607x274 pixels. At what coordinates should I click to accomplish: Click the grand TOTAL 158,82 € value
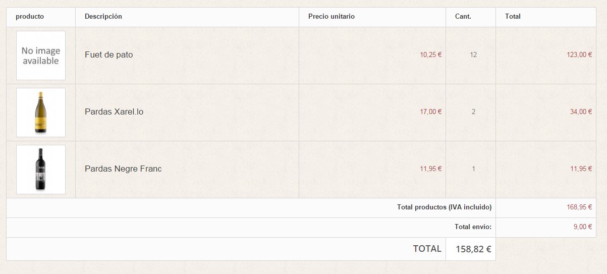click(473, 249)
